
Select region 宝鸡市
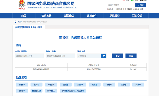tap(37, 84)
